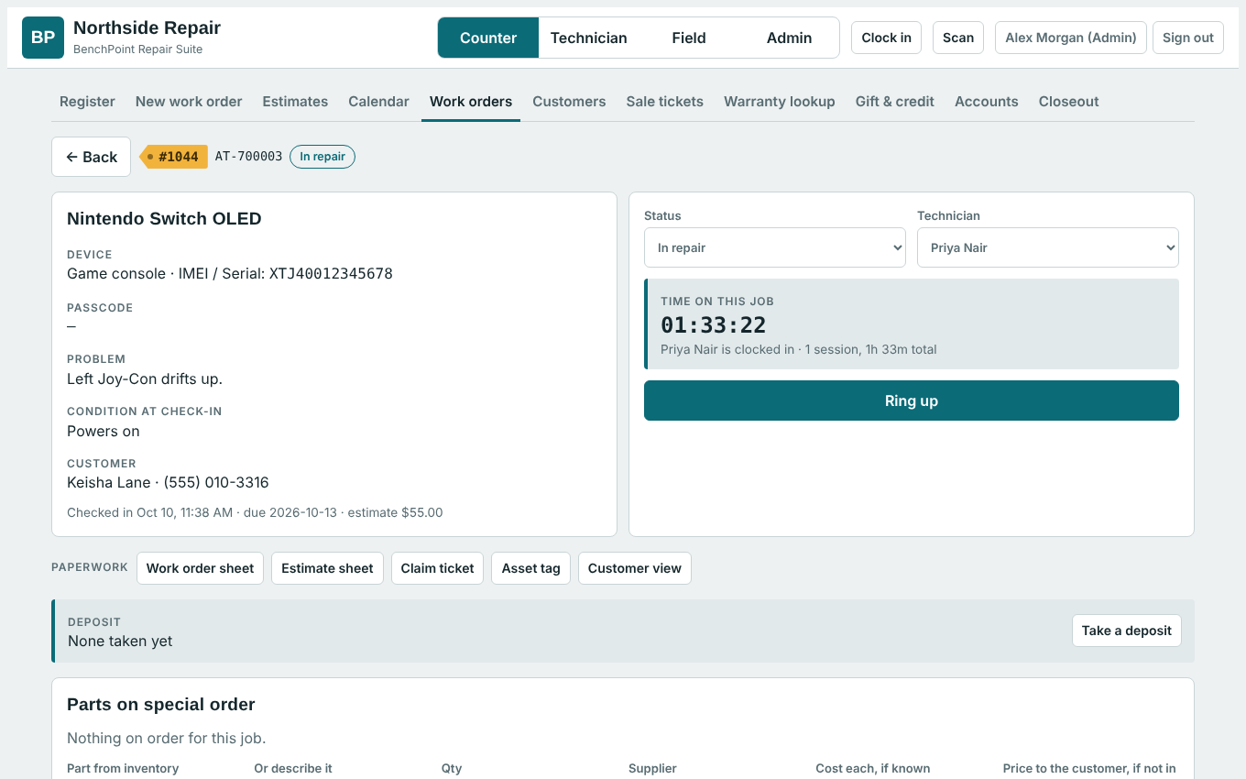Switch to the Counter mode tab
1246x779 pixels.
(x=488, y=38)
